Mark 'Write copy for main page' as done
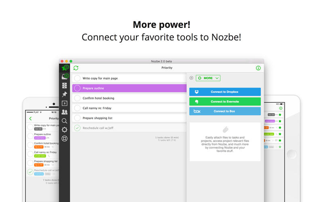Screen dimensions: 323x202 click(77, 78)
